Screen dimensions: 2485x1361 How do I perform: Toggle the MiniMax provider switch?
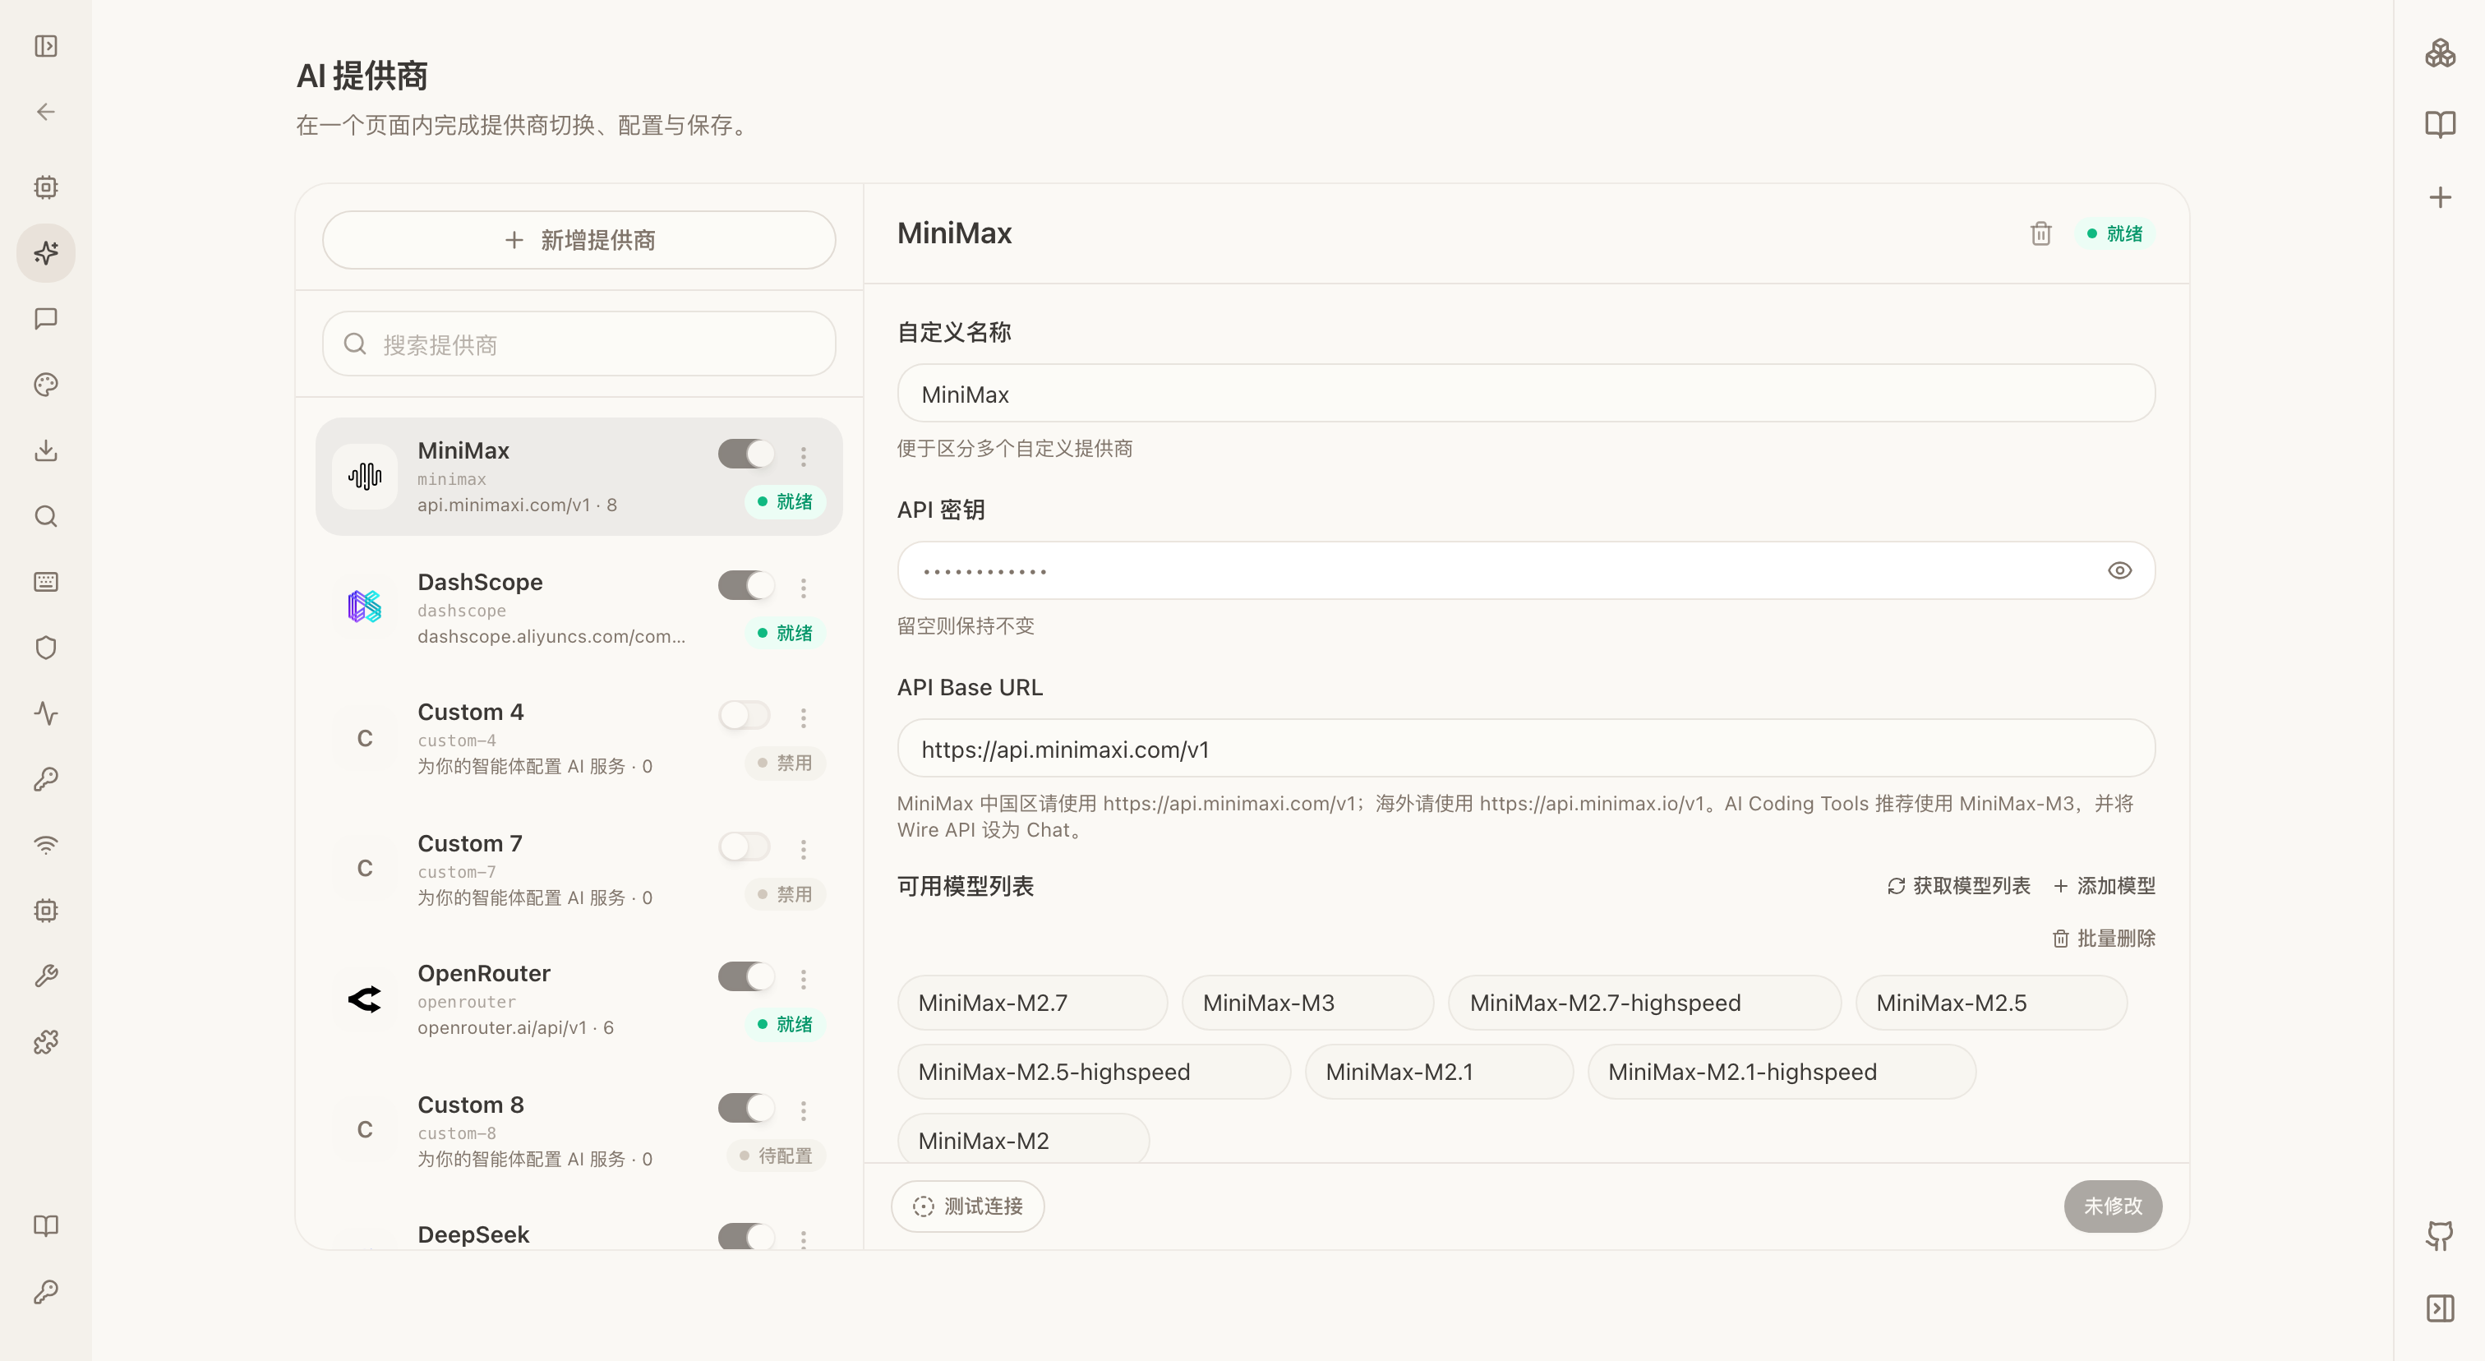tap(745, 454)
